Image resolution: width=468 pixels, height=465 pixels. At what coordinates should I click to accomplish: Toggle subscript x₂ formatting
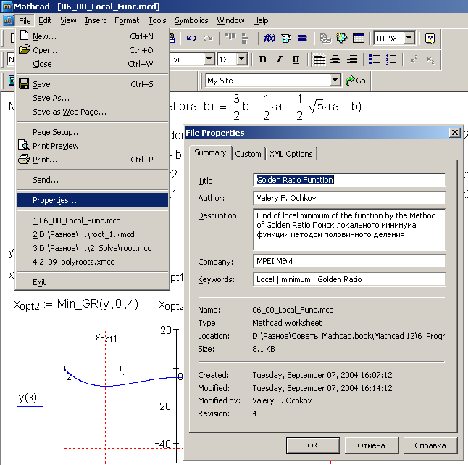tap(430, 59)
